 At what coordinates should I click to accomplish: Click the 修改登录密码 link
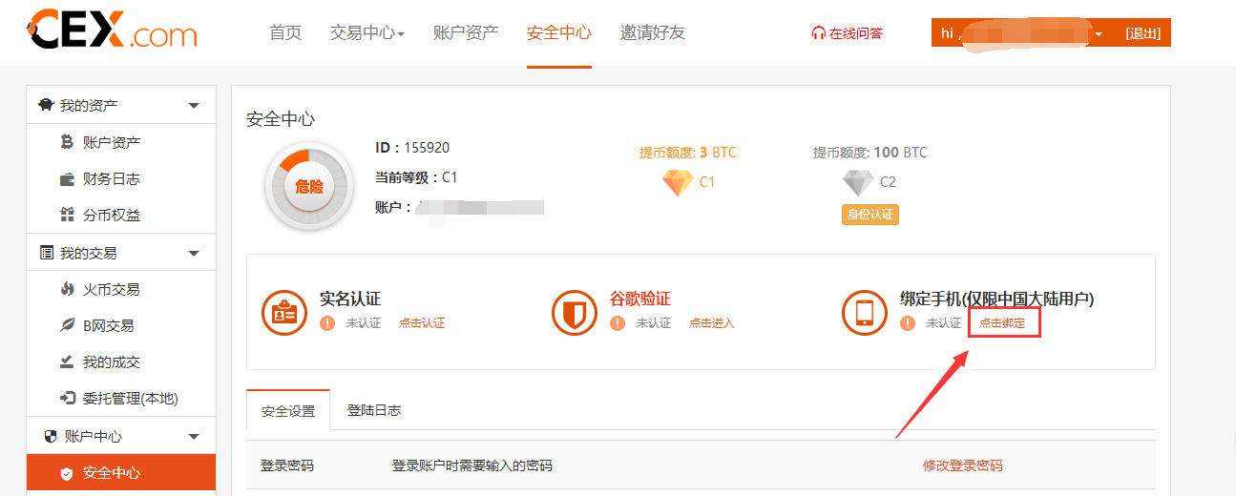pos(962,465)
